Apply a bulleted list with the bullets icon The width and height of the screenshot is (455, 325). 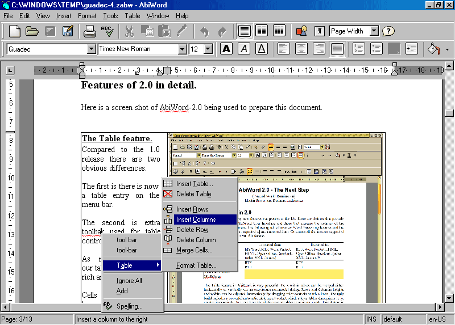click(x=377, y=49)
